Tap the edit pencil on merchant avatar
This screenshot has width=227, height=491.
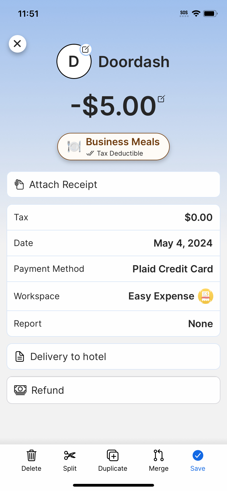(86, 49)
